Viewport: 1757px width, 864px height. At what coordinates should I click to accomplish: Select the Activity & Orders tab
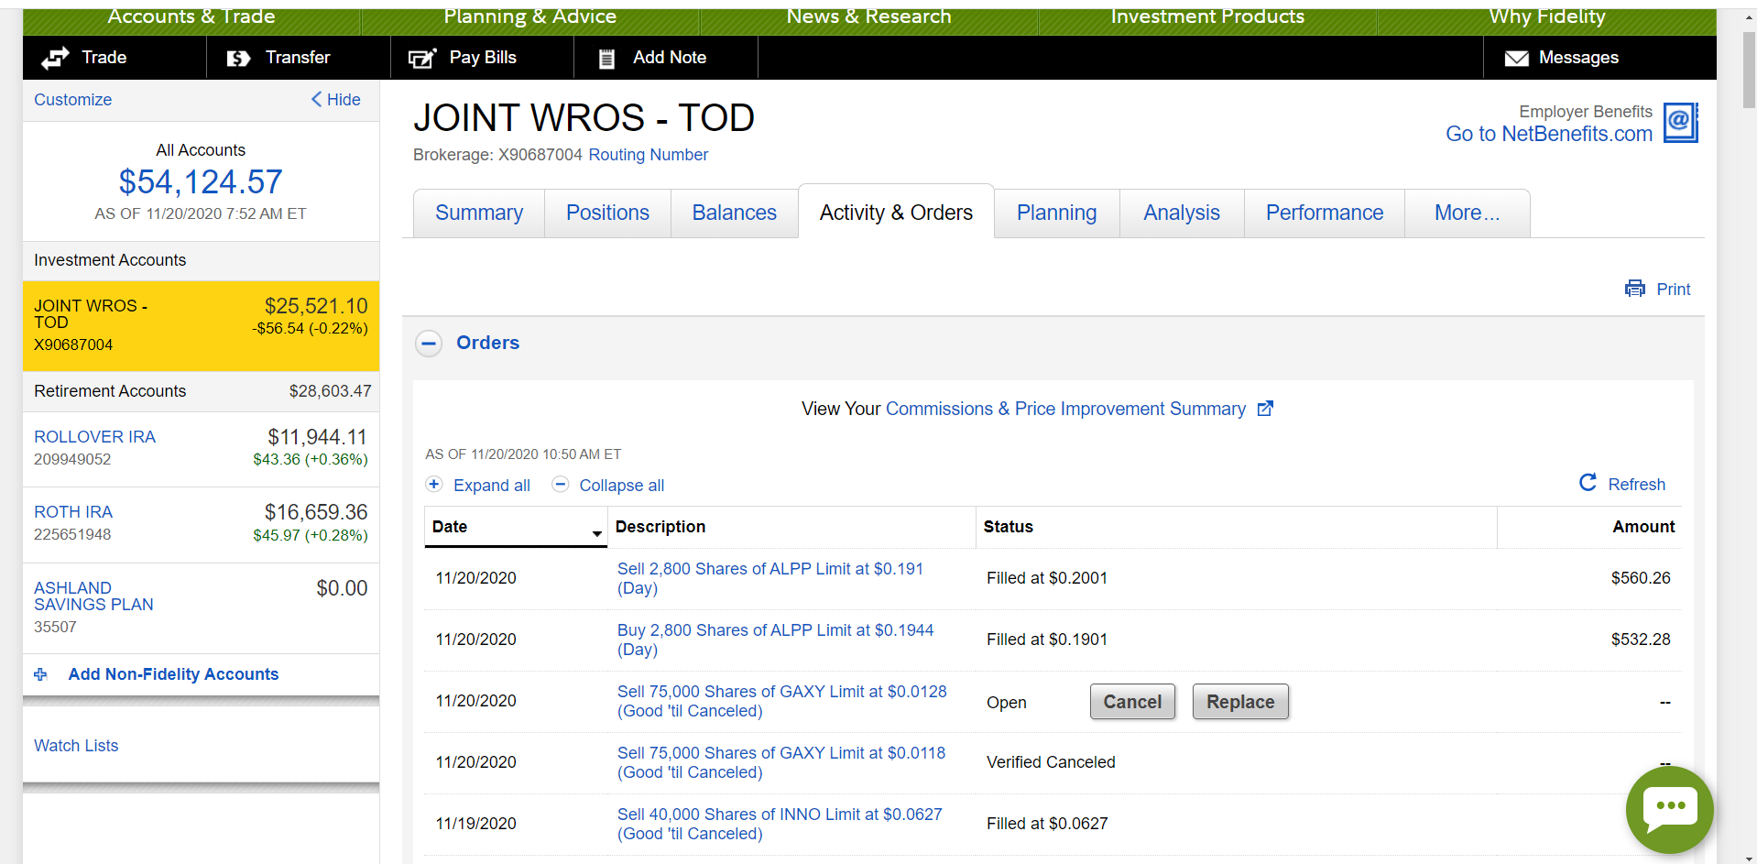[896, 213]
